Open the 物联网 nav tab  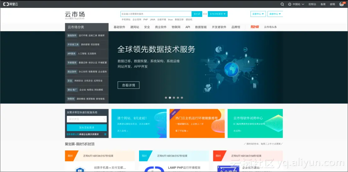pos(176,27)
